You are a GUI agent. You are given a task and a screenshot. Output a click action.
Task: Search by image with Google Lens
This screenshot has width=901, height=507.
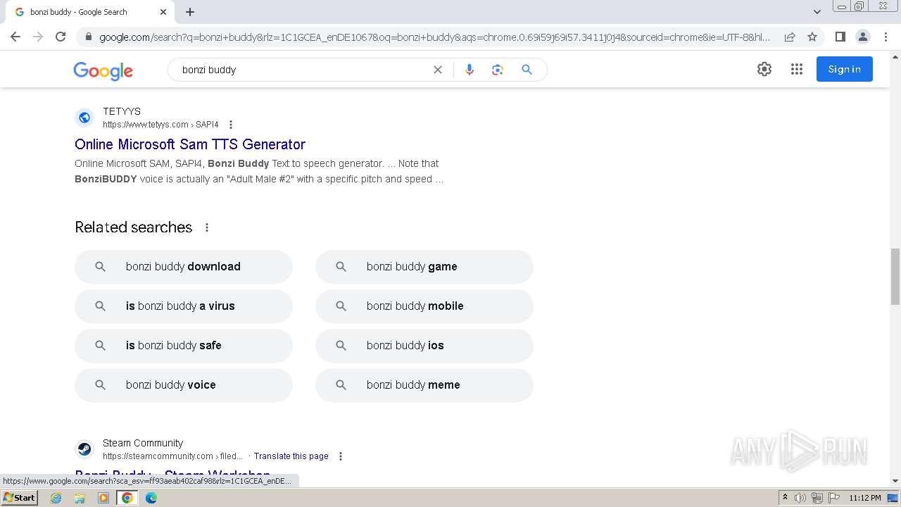pyautogui.click(x=498, y=70)
